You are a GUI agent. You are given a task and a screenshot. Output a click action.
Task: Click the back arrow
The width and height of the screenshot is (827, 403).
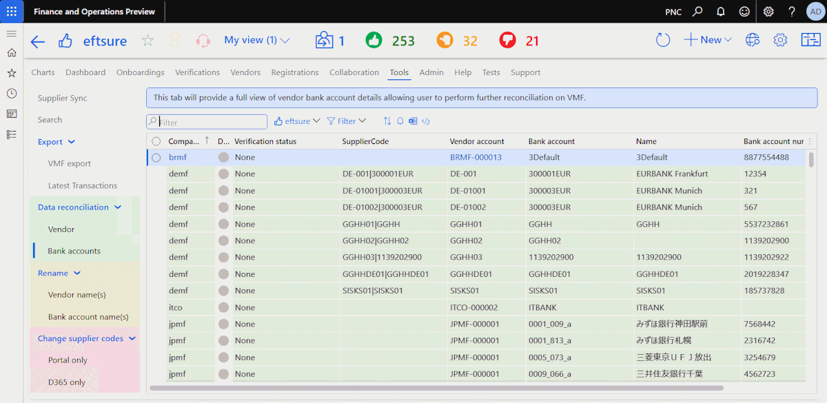pos(38,41)
